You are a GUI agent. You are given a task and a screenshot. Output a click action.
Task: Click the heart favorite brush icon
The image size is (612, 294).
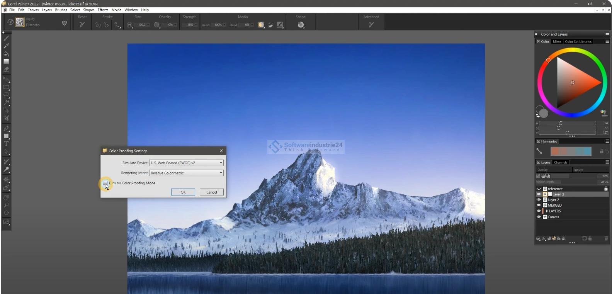pos(65,23)
